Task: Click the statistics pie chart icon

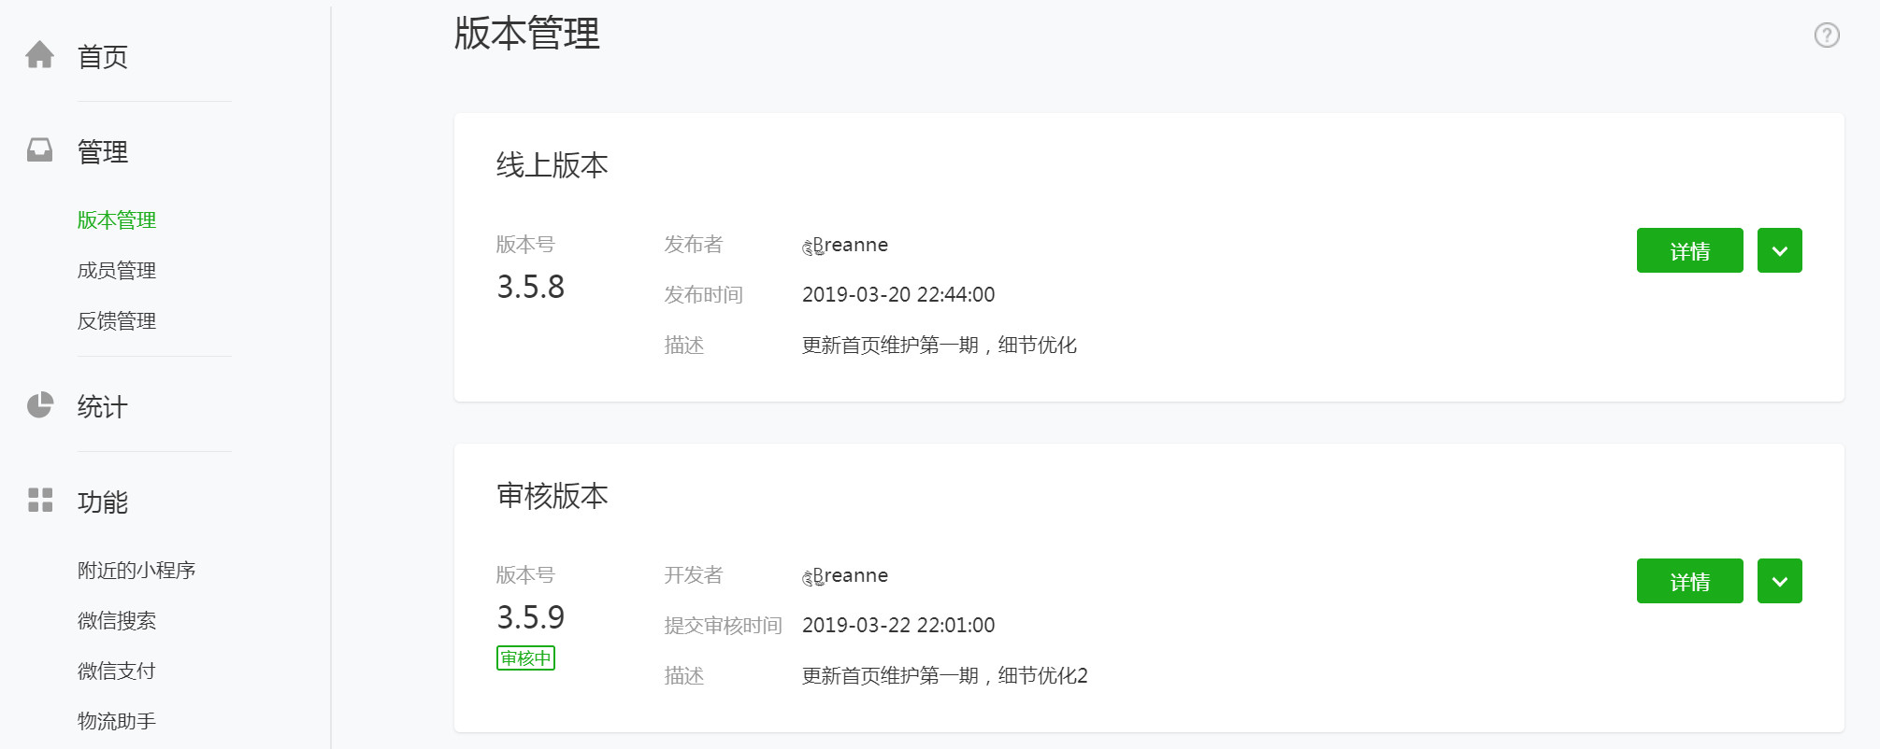Action: [x=39, y=405]
